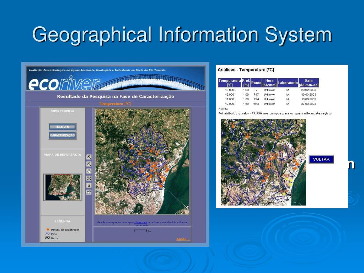364x273 pixels.
Task: Click the VOLTAR button
Action: [321, 159]
